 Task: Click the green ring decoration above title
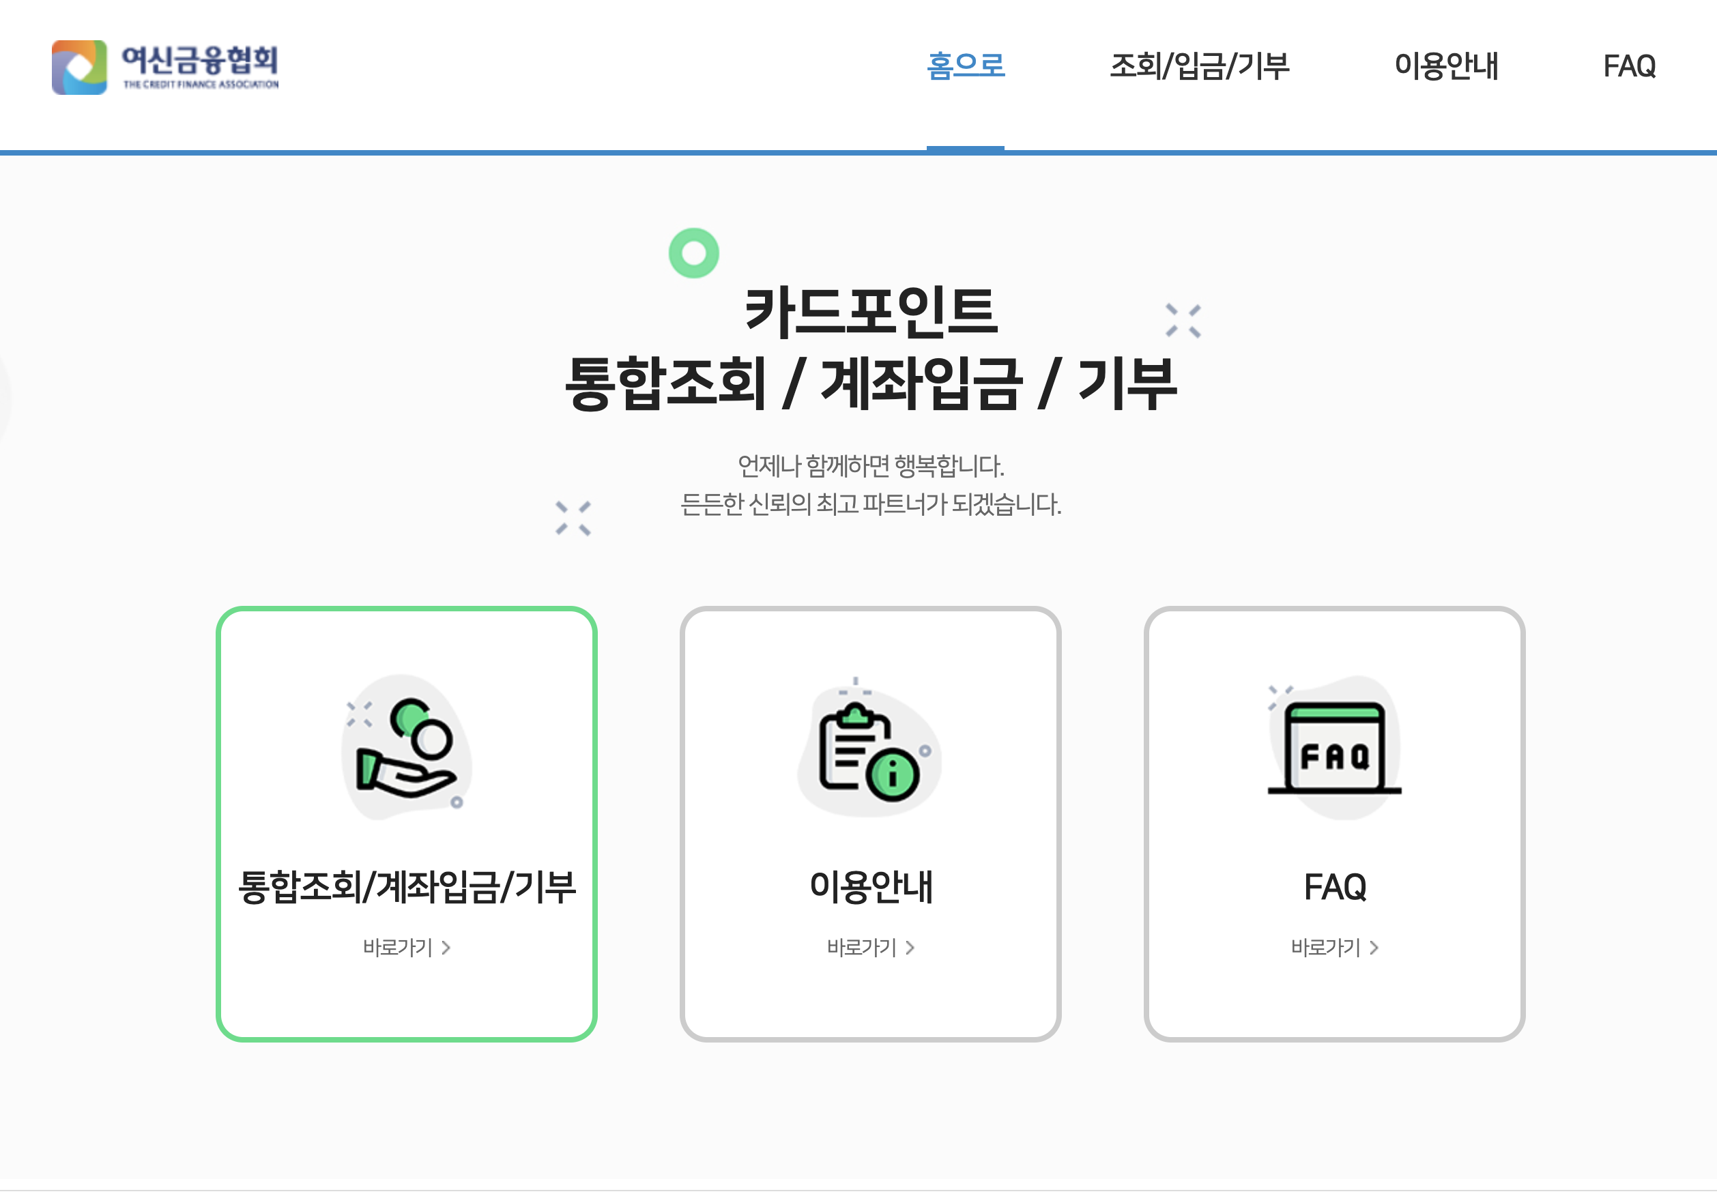[x=693, y=252]
